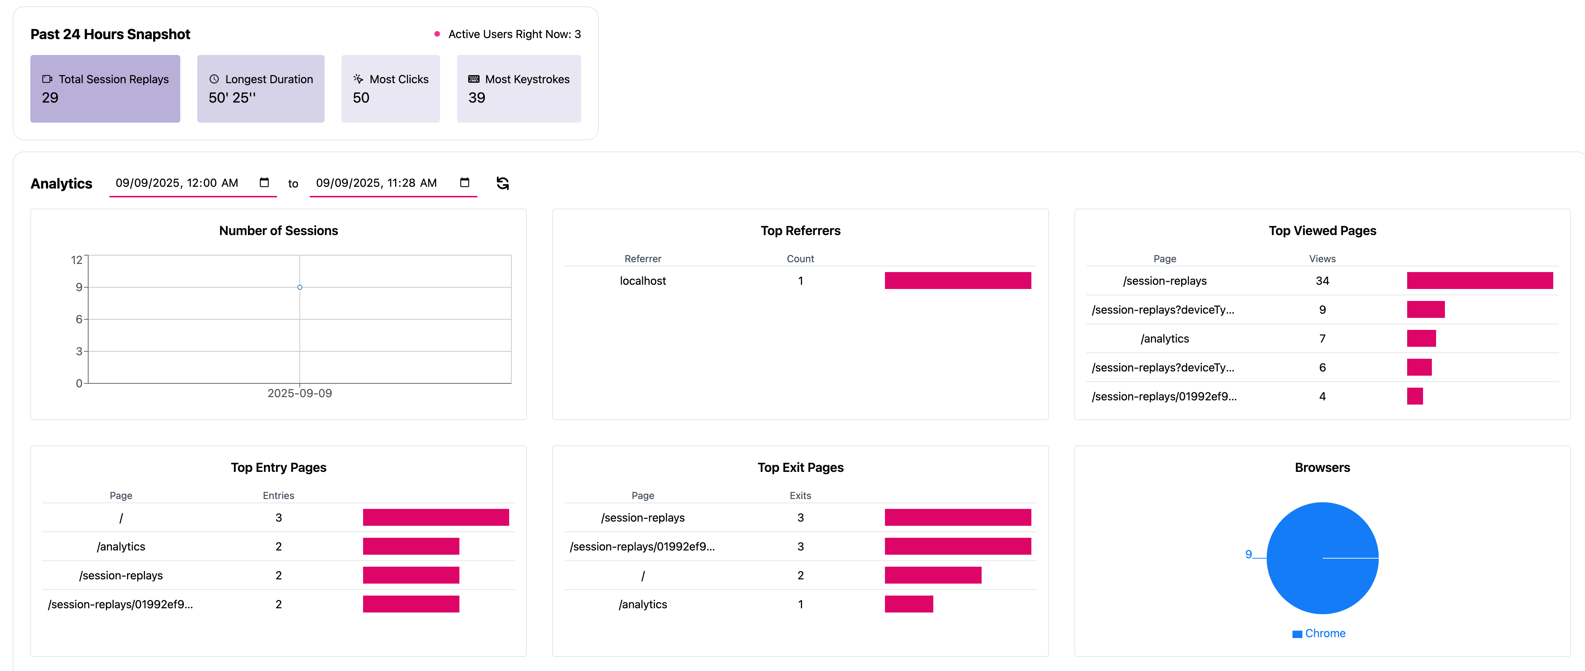The height and width of the screenshot is (671, 1585).
Task: Click the /session-replays bar in Top Viewed Pages
Action: click(x=1480, y=281)
